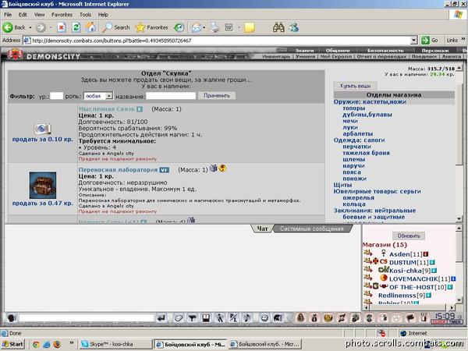Switch to Skype kosi-chka taskbar window
This screenshot has height=351, width=468.
[116, 344]
